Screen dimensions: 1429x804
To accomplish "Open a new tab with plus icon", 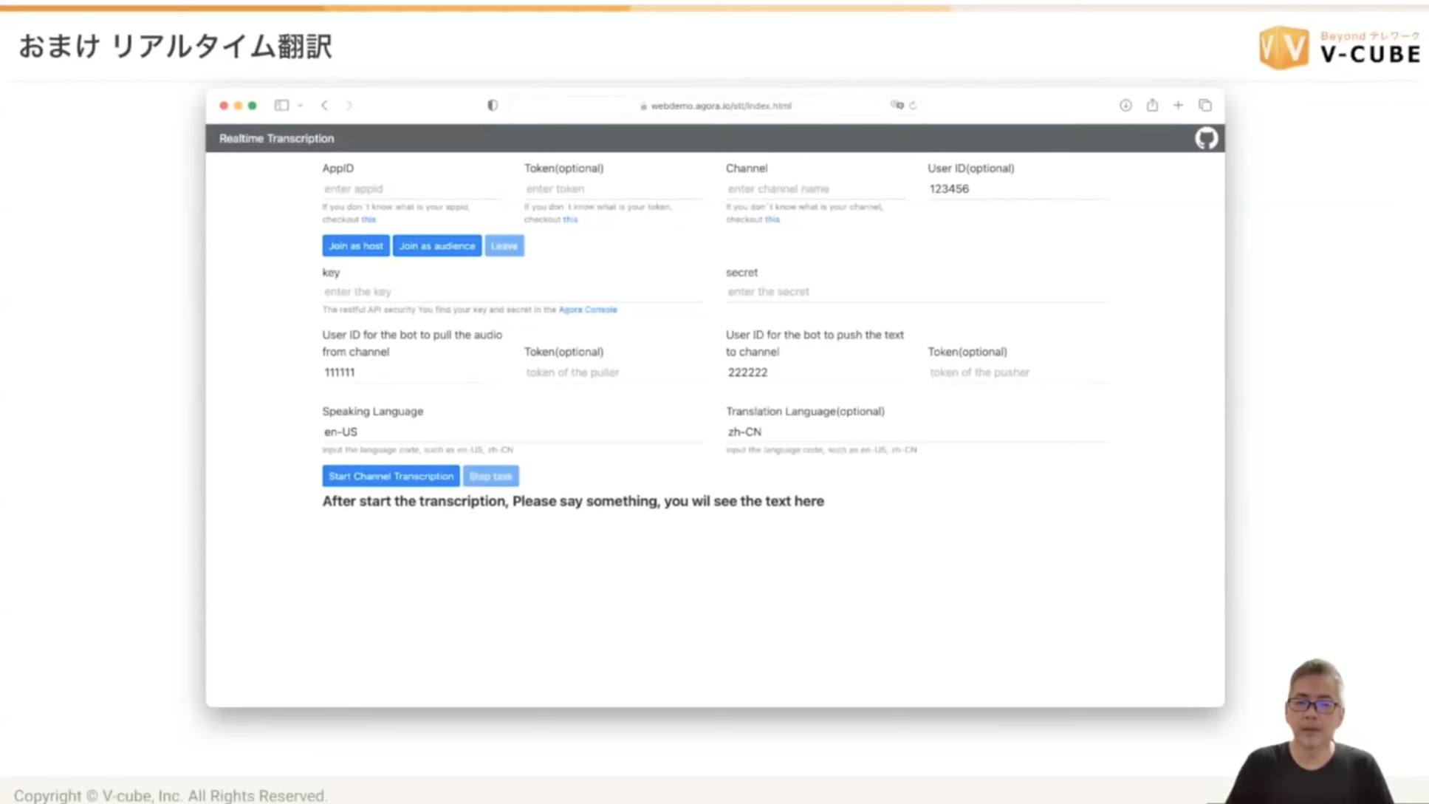I will click(1178, 105).
